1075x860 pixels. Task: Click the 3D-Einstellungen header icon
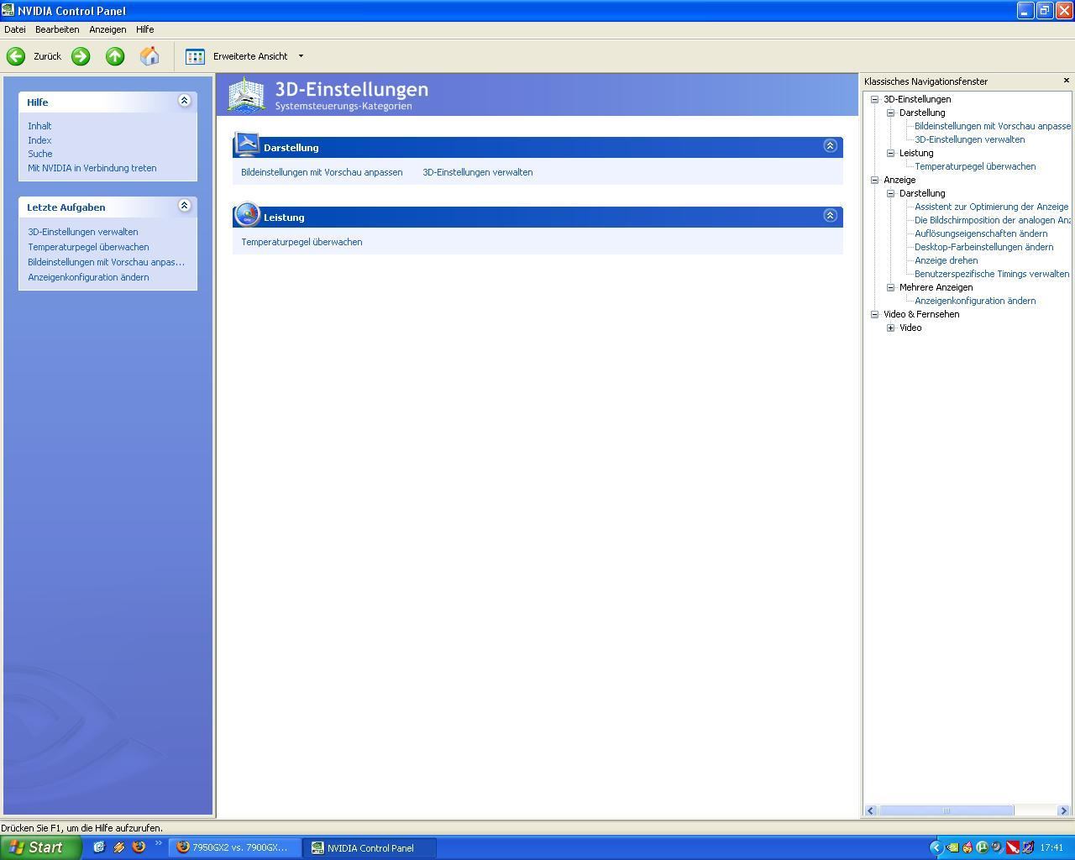246,94
